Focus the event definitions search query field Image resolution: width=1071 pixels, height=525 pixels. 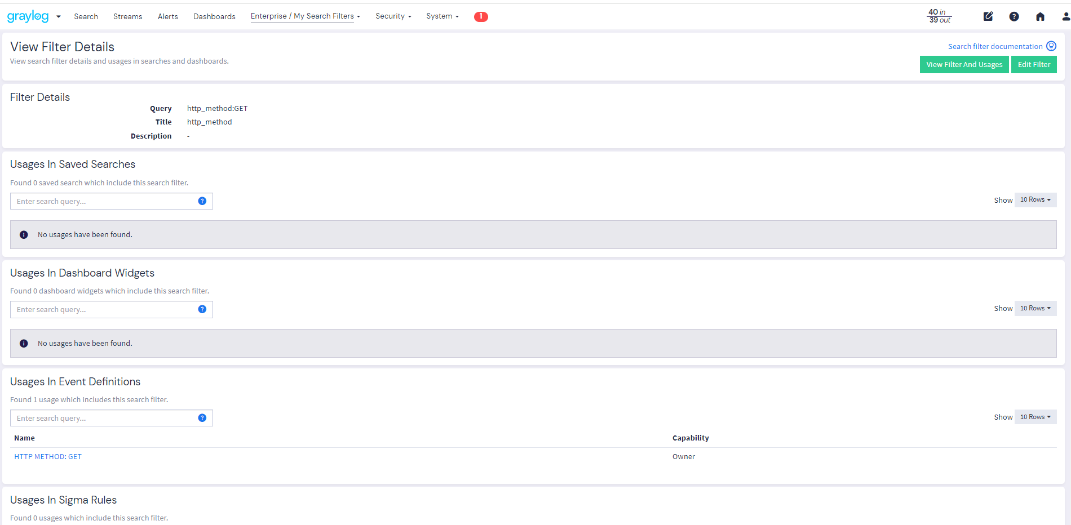coord(101,417)
